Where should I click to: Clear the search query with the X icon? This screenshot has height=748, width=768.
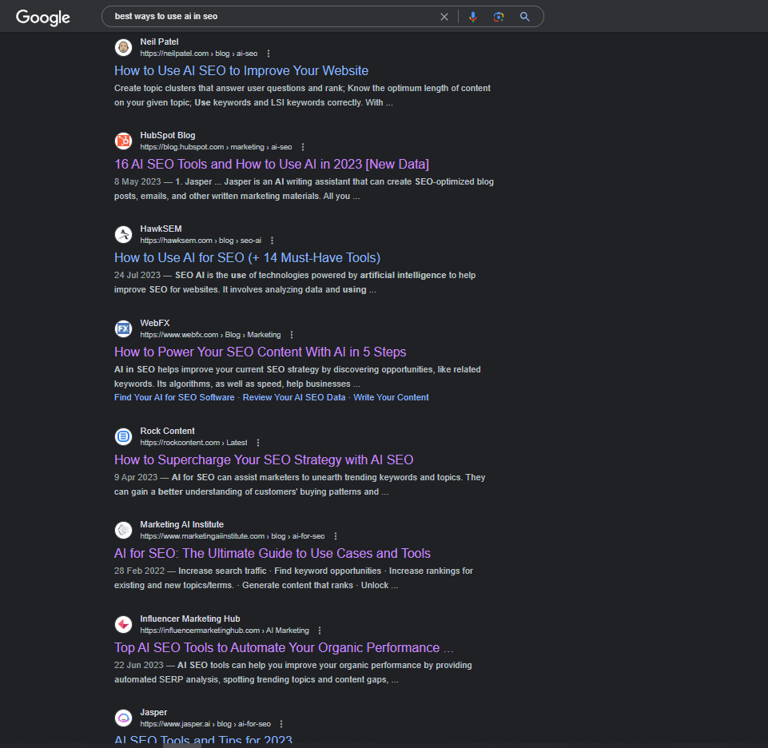click(444, 17)
